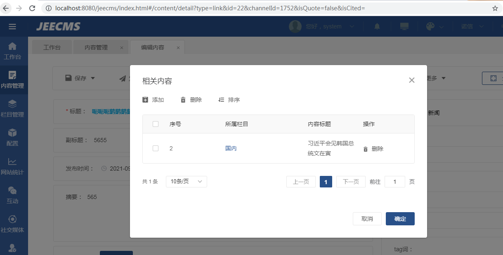Image resolution: width=503 pixels, height=255 pixels.
Task: Open 内容管理 in the sidebar
Action: click(13, 80)
